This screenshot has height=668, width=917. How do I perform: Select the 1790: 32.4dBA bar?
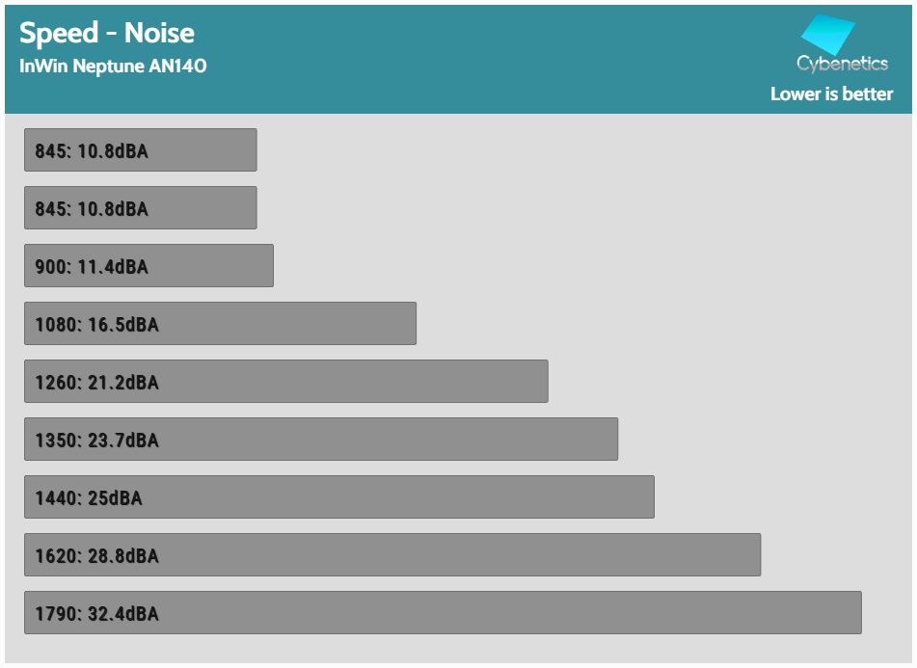[x=442, y=613]
